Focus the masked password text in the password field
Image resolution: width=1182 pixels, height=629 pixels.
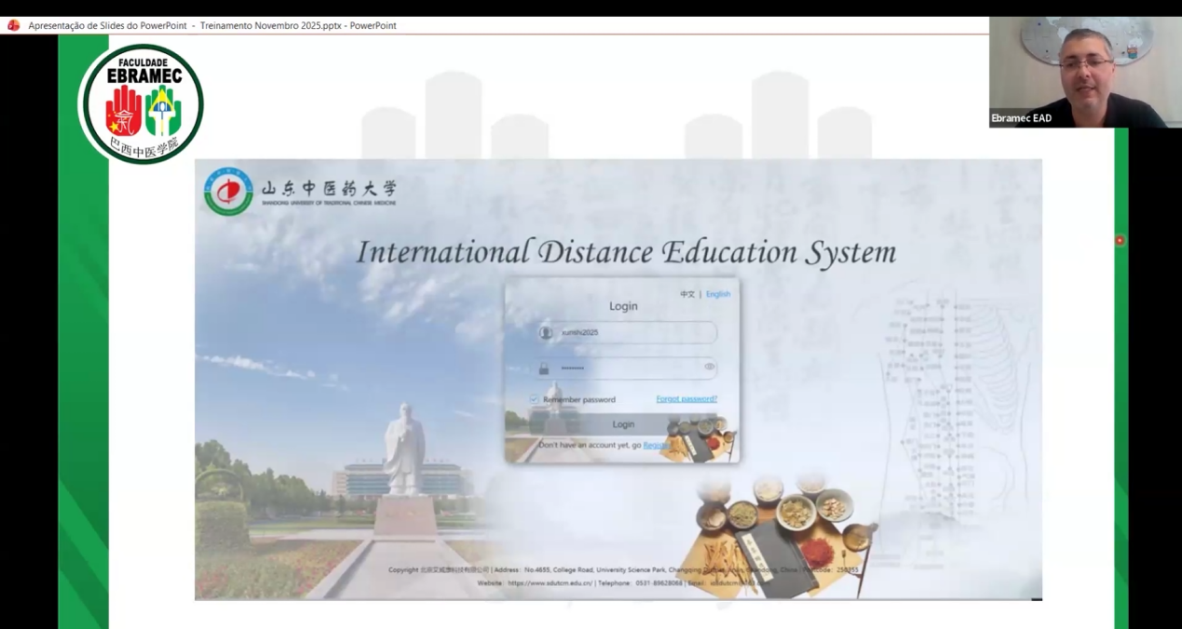pyautogui.click(x=573, y=368)
